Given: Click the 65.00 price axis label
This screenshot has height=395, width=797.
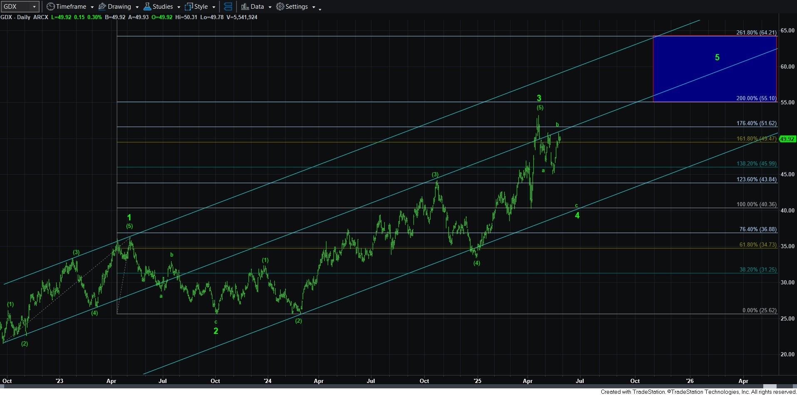Looking at the screenshot, I should tap(787, 30).
